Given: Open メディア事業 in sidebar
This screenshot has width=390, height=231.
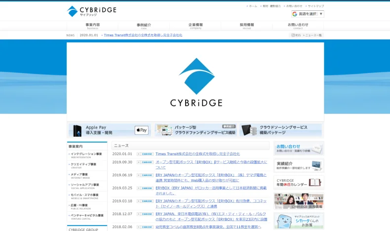Looking at the screenshot, I should [x=79, y=176].
